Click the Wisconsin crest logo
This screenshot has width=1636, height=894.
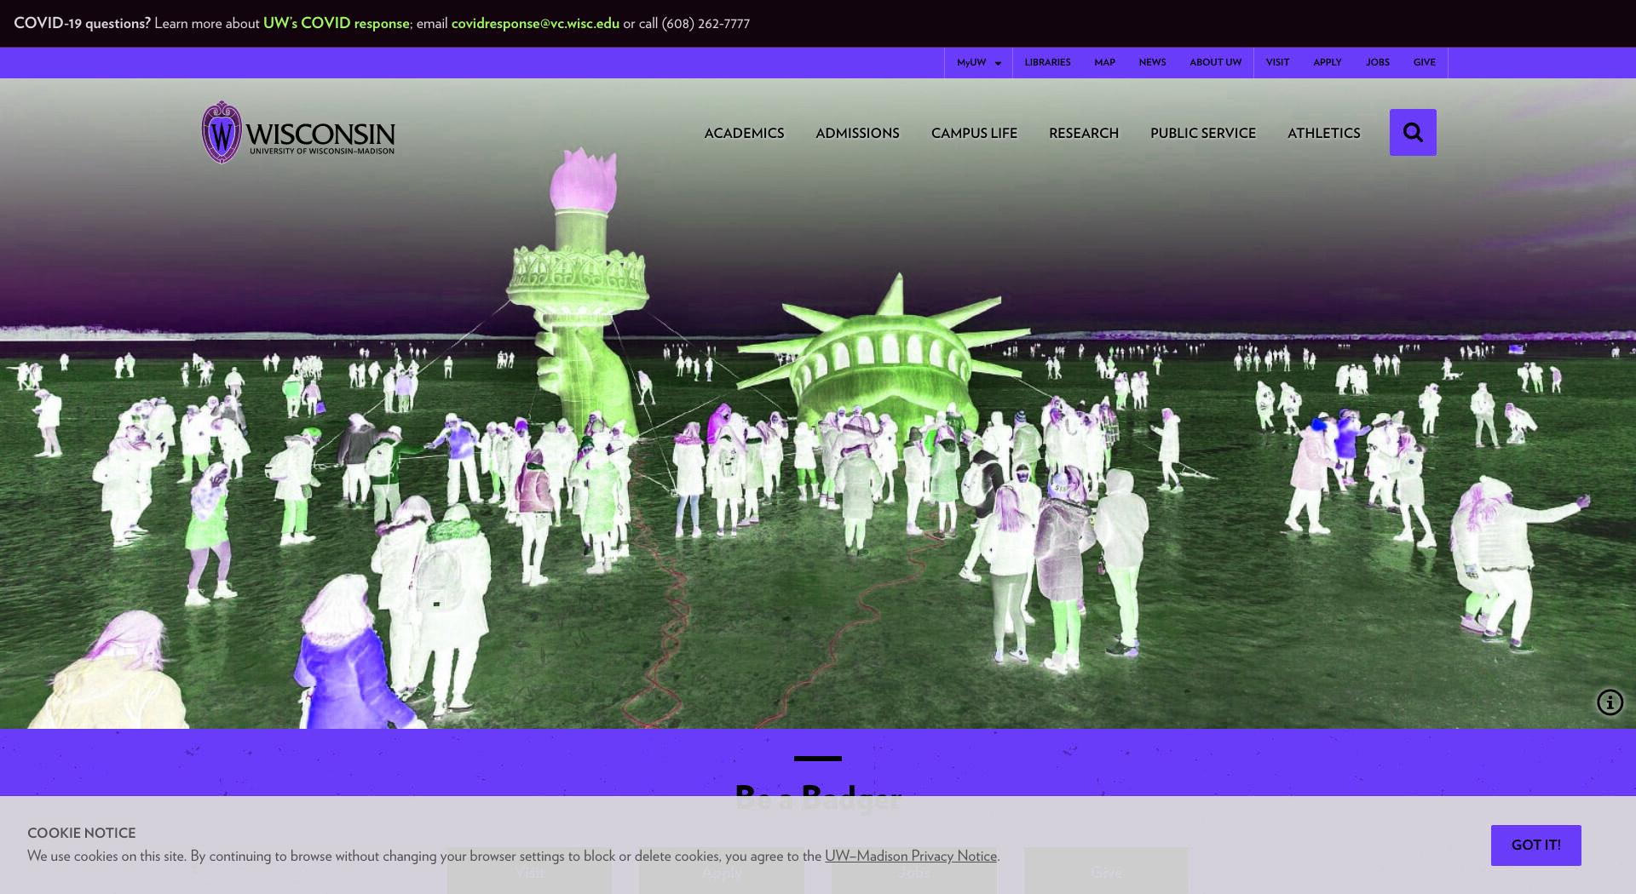pos(222,132)
